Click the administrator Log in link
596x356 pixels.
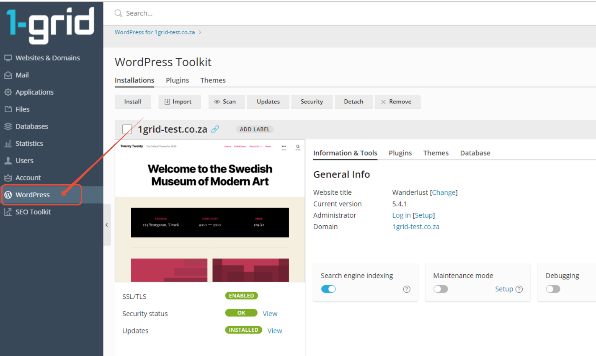[401, 215]
